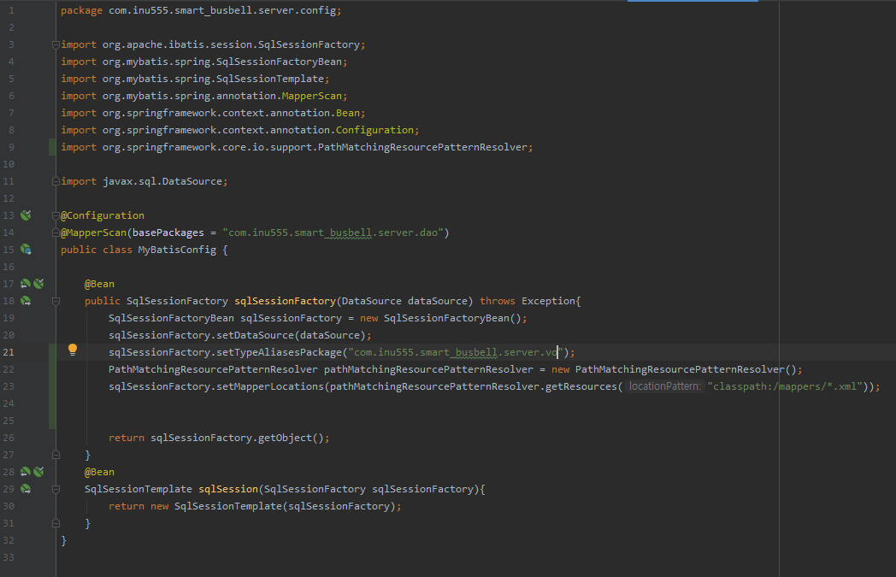The width and height of the screenshot is (896, 577).
Task: Collapse the annotations fold at line 13
Action: (56, 215)
